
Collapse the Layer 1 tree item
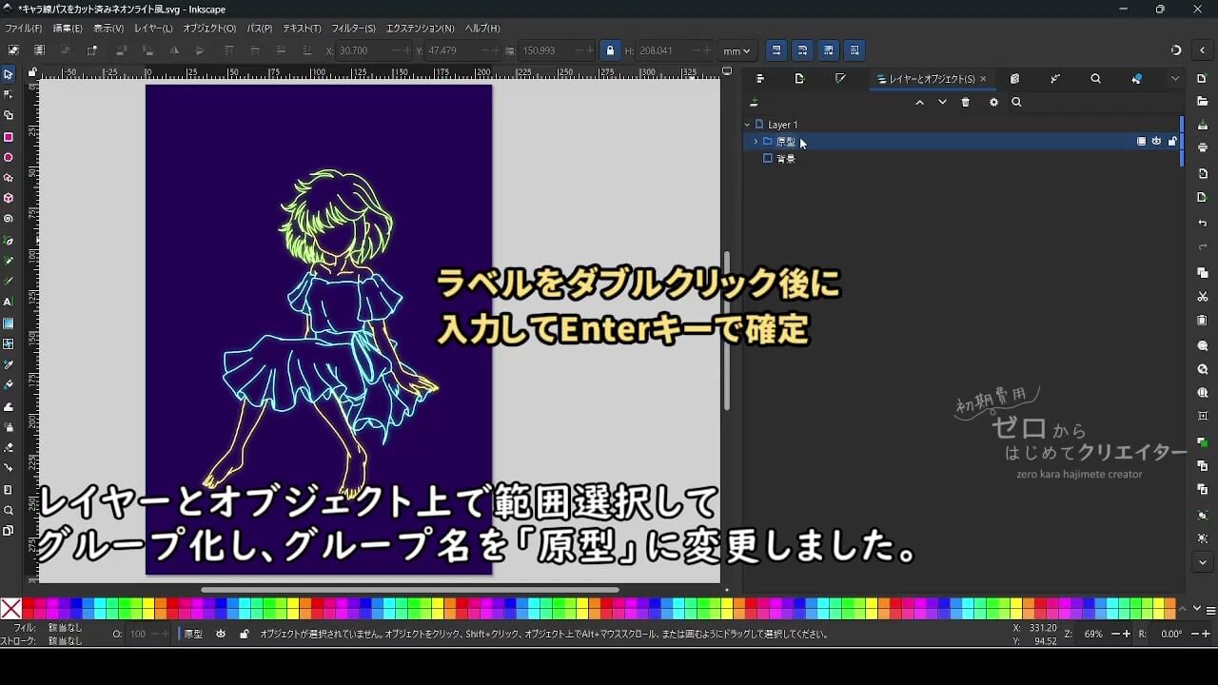pos(747,124)
